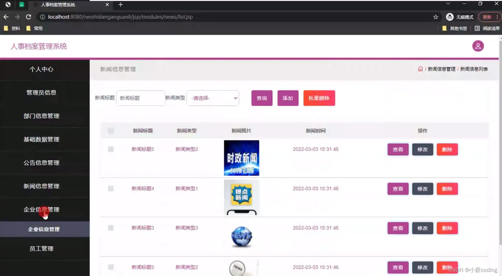
Task: Edit 新闻标题2 with the 修改 button
Action: tap(423, 267)
